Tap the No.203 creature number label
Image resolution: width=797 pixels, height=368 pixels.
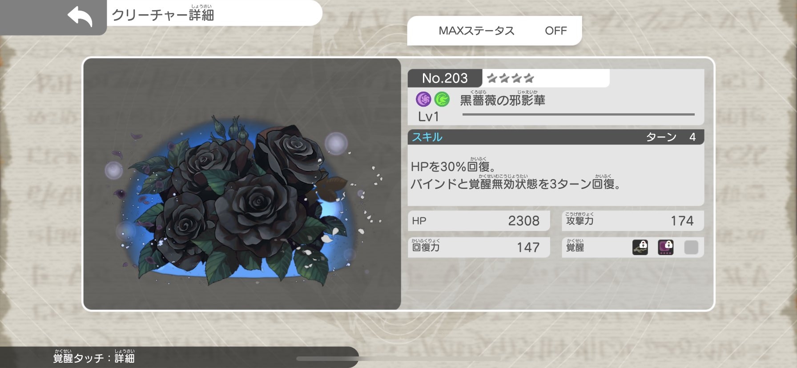pyautogui.click(x=445, y=78)
